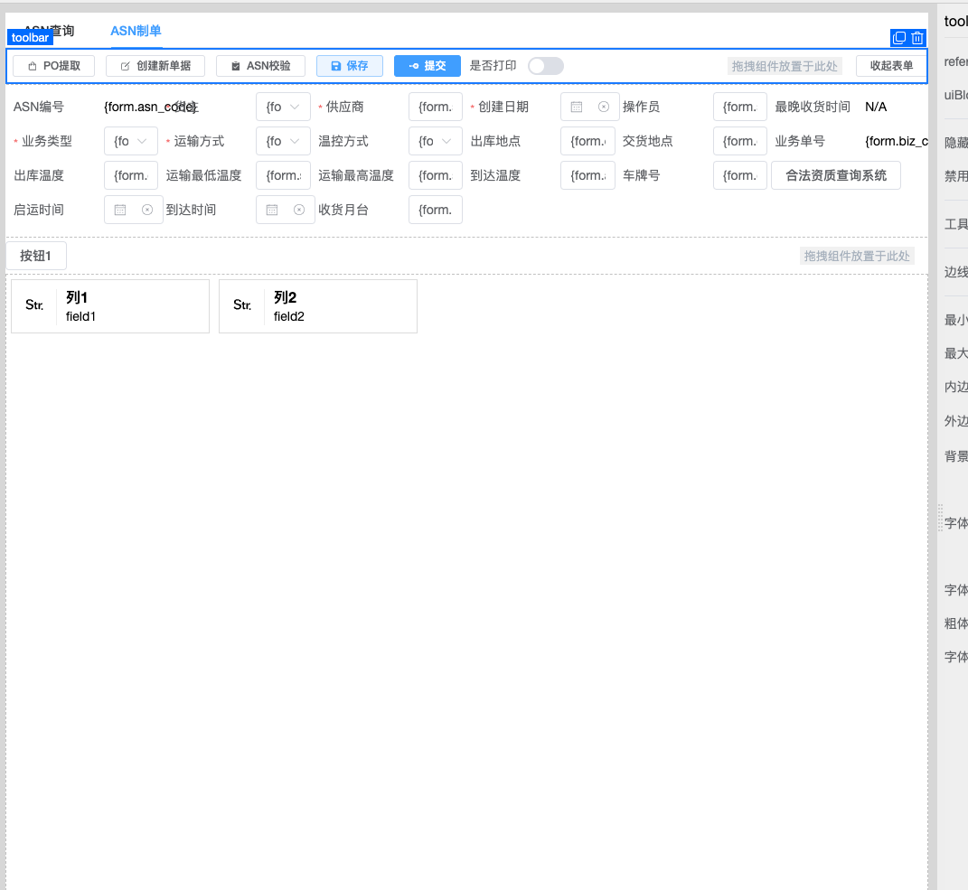Open the 运输方式 dropdown

283,141
